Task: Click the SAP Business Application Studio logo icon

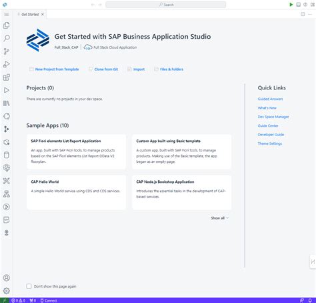Action: (5, 5)
